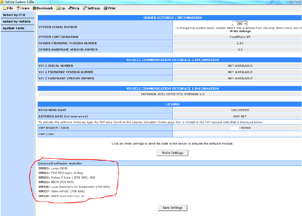
Task: Click the TUP Request Code field
Action: pos(237,128)
